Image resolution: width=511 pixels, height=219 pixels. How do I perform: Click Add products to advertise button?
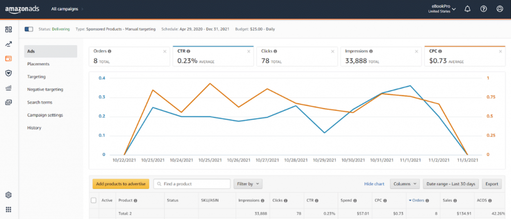tap(121, 184)
